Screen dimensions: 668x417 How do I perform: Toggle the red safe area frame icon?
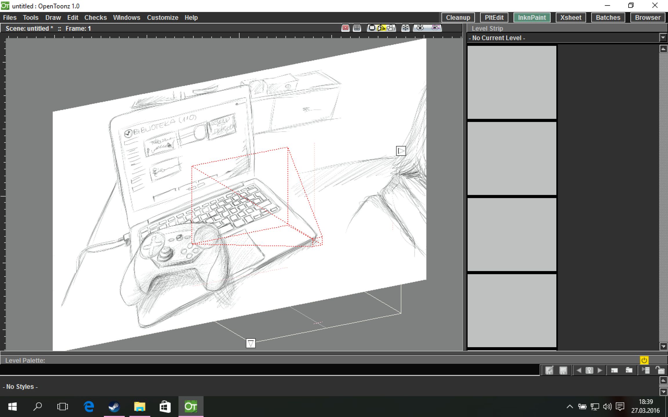[x=345, y=28]
